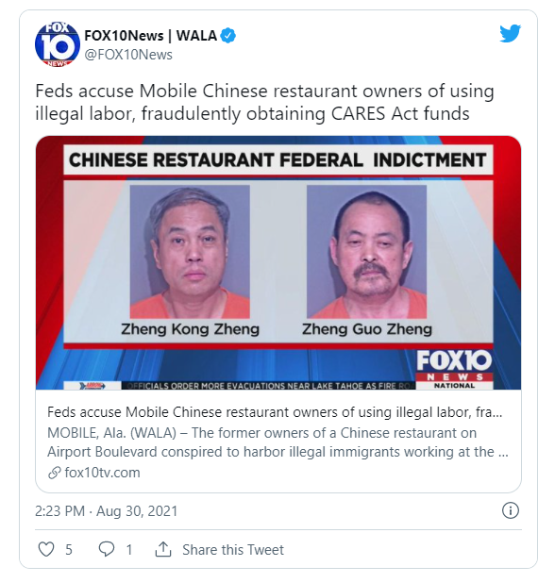This screenshot has height=583, width=555.
Task: Open the tweet info circle icon
Action: 510,510
